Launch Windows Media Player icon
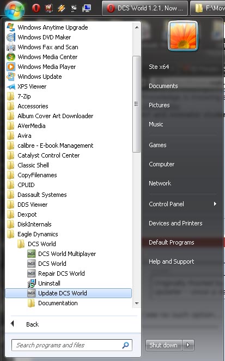Image resolution: width=225 pixels, height=361 pixels. (x=11, y=67)
